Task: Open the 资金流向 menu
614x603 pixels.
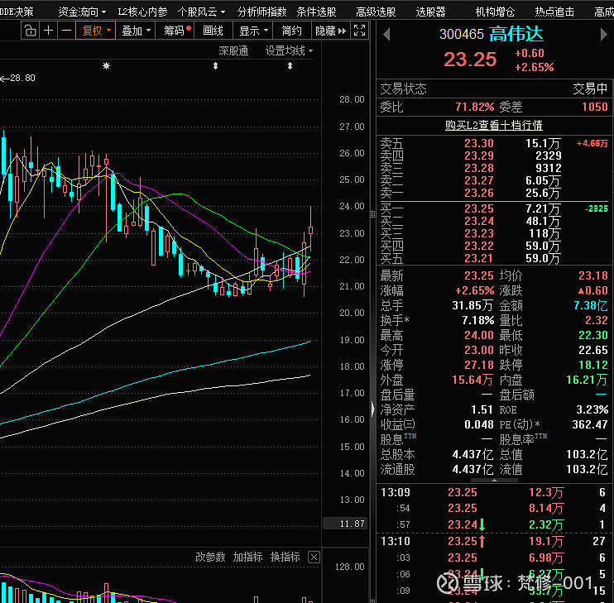Action: click(x=82, y=12)
